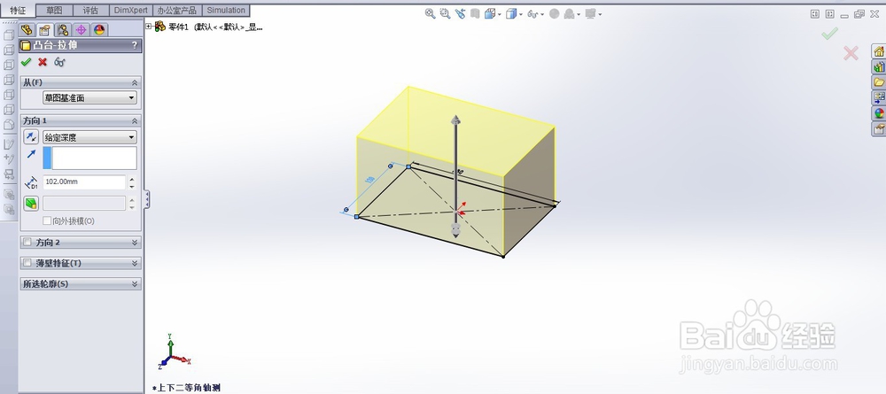Open the ConfigurationManager tab icon
Screen dimensions: 886x394
(63, 30)
